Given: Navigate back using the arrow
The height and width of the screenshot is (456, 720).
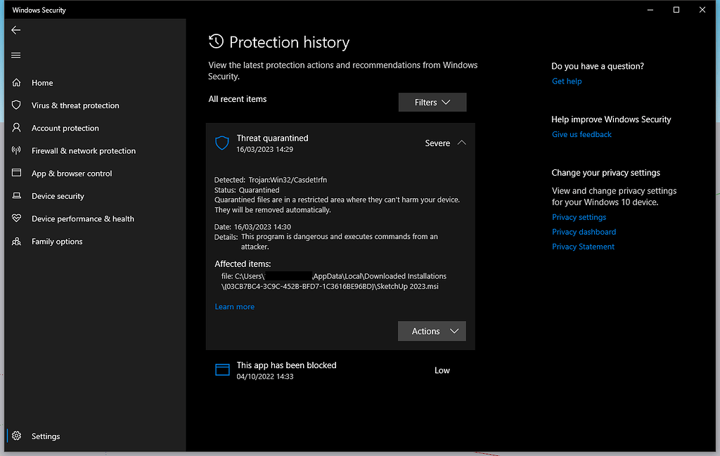Looking at the screenshot, I should coord(15,30).
